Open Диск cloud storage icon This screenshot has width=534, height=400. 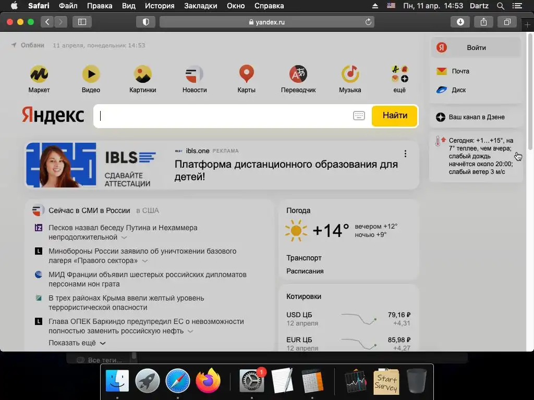click(442, 90)
